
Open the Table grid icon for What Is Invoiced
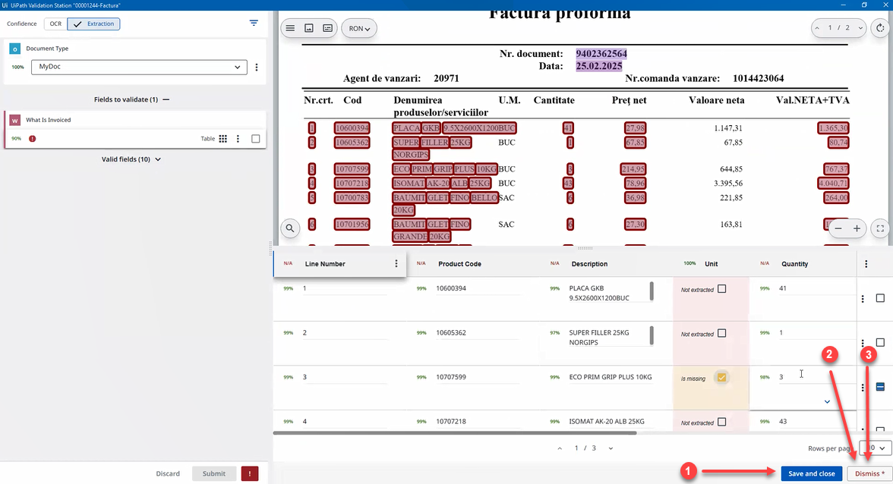click(223, 139)
